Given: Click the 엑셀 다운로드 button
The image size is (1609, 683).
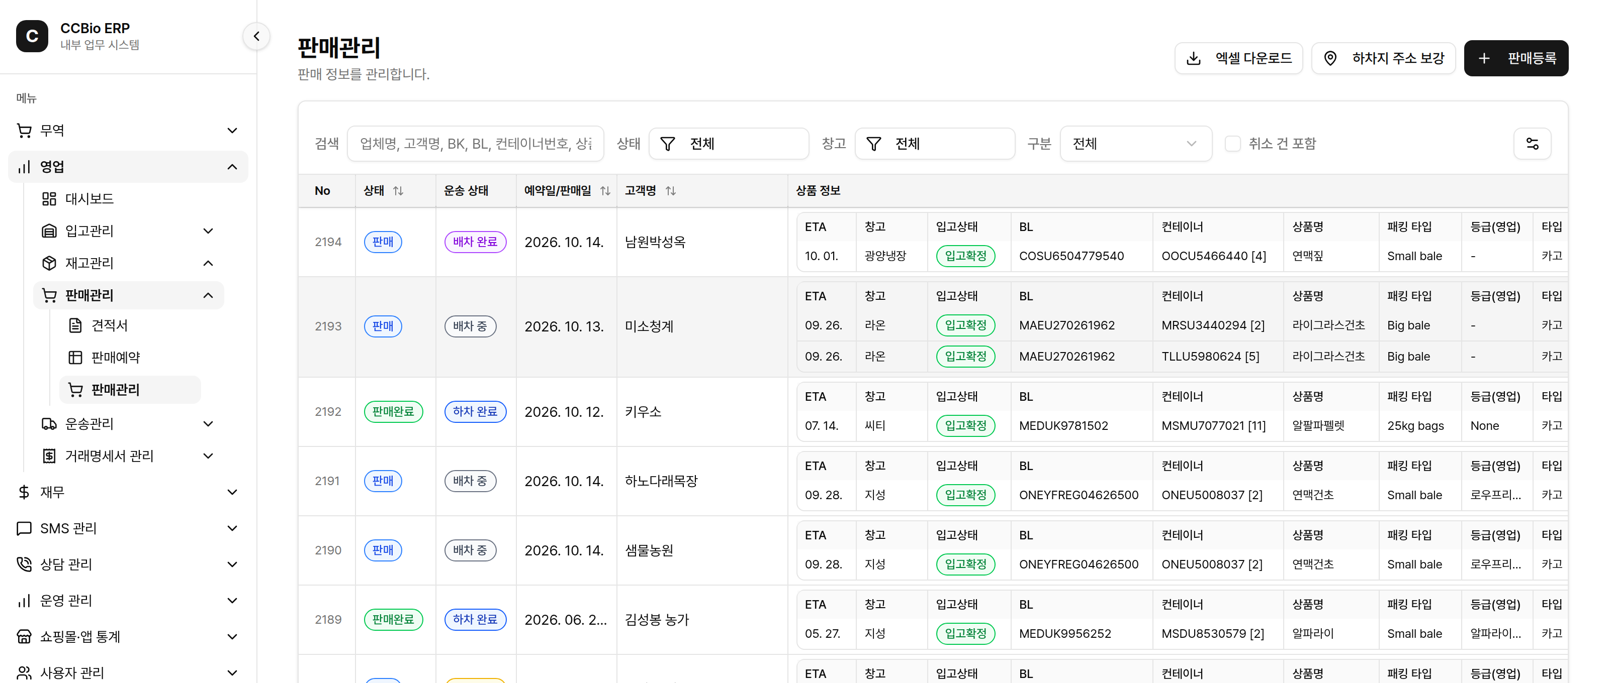Looking at the screenshot, I should pos(1238,58).
